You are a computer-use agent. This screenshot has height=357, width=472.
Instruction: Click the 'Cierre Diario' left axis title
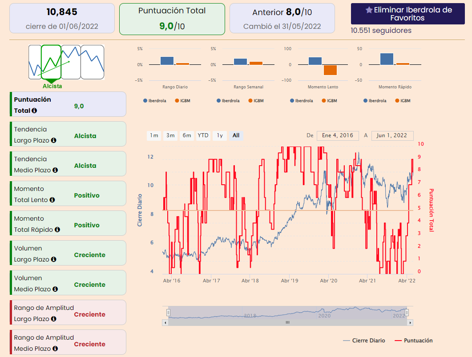140,210
